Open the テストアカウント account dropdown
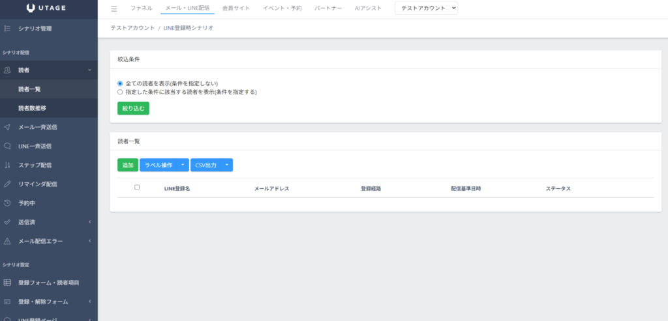The image size is (668, 321). [x=427, y=8]
